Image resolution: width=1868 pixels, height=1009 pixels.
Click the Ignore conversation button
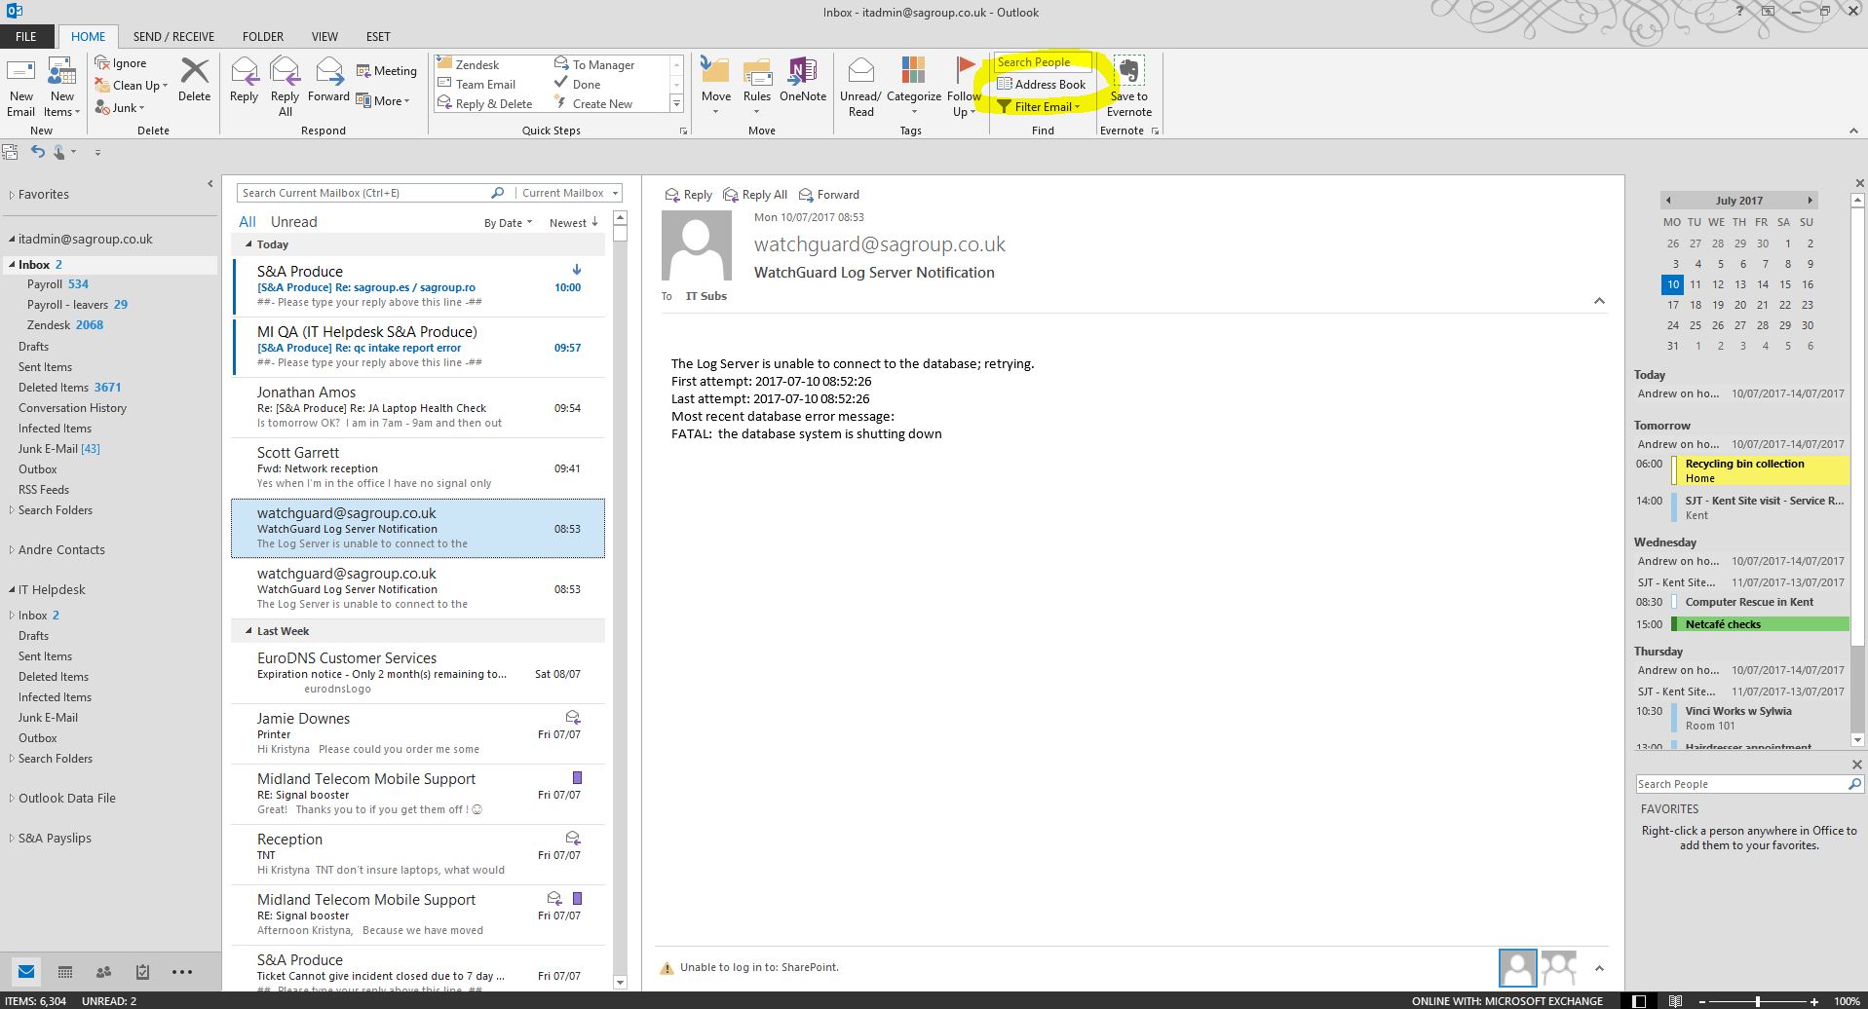coord(121,63)
